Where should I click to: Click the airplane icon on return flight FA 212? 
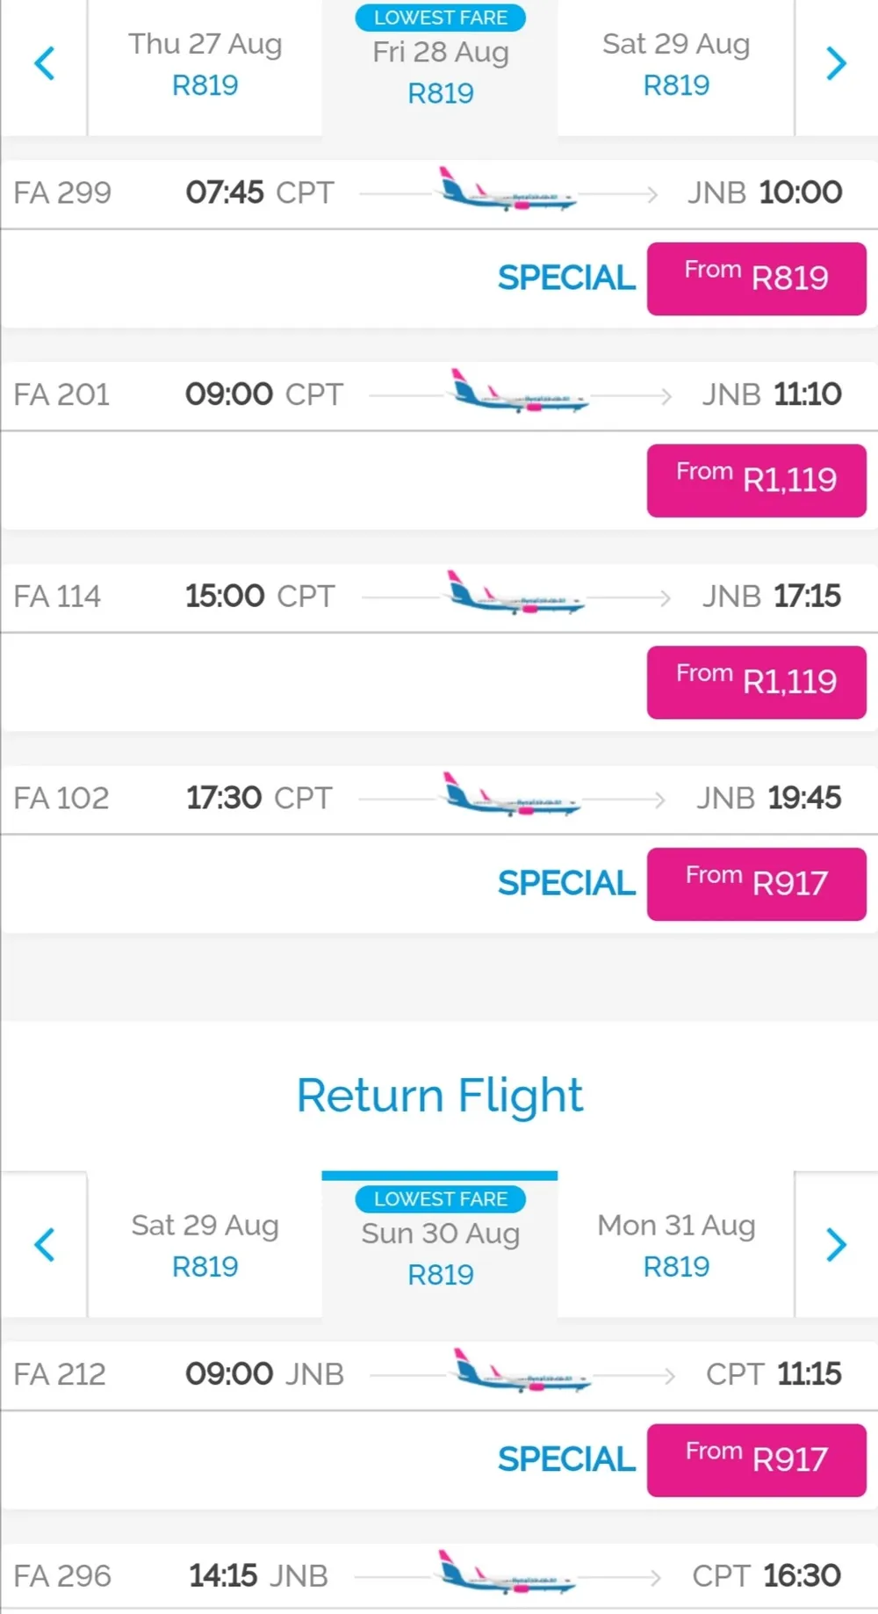522,1371
